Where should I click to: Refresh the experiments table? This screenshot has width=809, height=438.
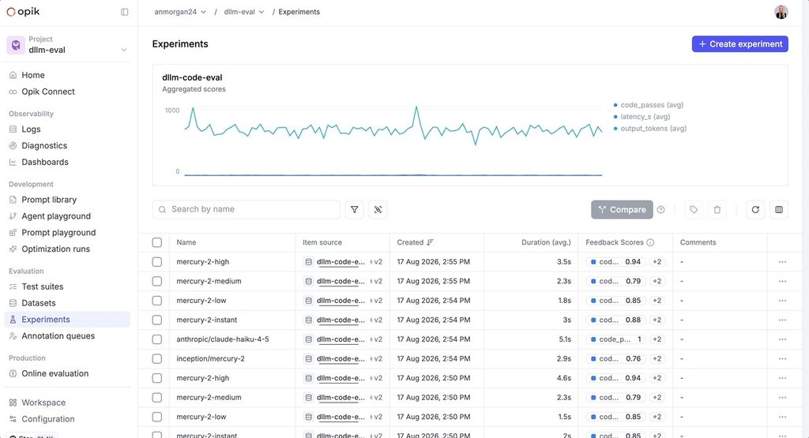pyautogui.click(x=755, y=210)
